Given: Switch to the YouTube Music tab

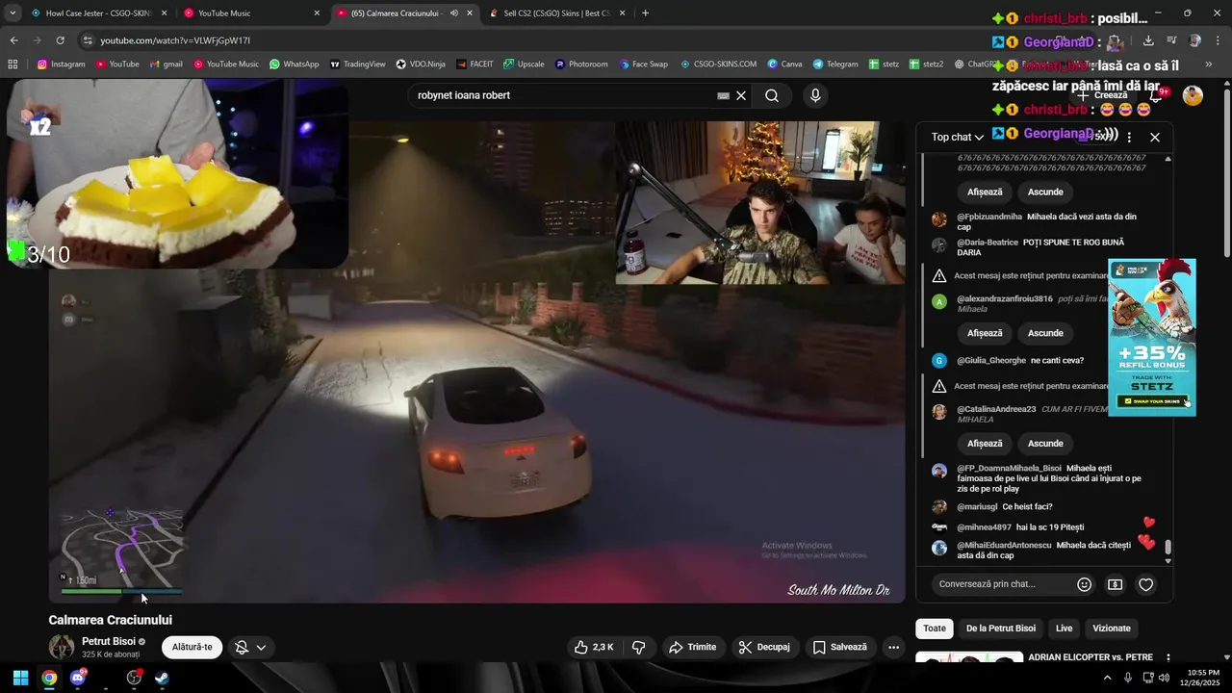Looking at the screenshot, I should [x=252, y=13].
